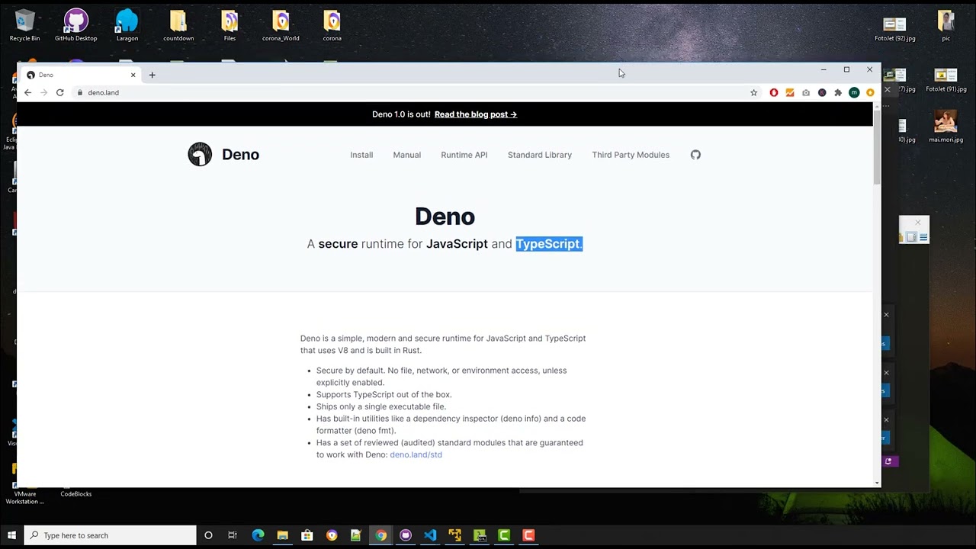
Task: Select the CodeBlocks desktop shortcut
Action: [75, 493]
